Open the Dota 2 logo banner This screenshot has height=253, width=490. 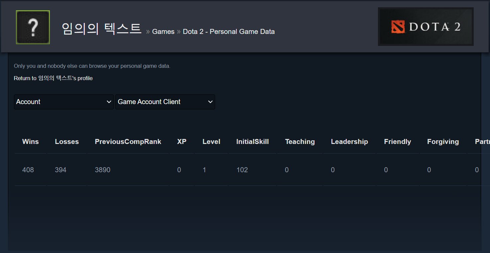(426, 27)
